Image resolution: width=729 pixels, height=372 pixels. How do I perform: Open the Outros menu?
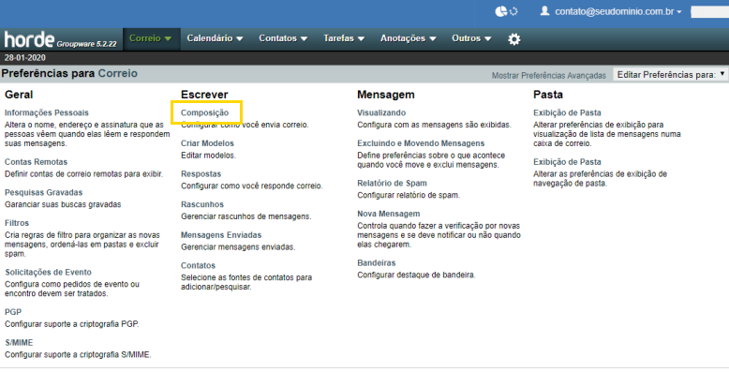tap(471, 38)
